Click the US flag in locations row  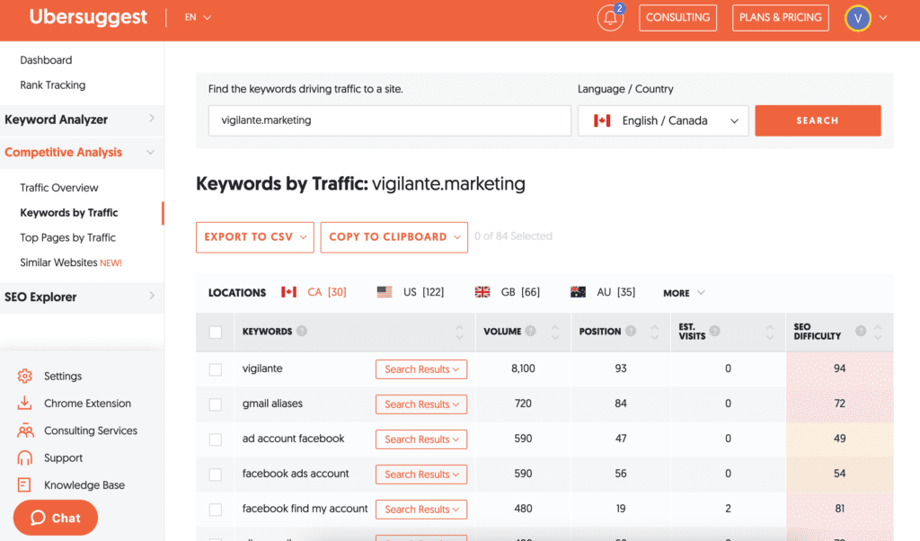point(385,292)
